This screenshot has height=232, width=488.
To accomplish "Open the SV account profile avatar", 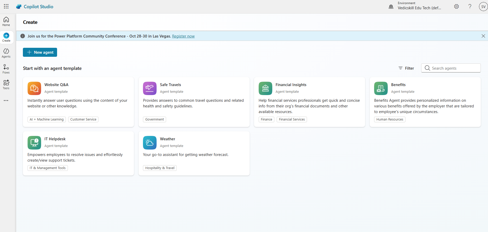I will point(483,7).
